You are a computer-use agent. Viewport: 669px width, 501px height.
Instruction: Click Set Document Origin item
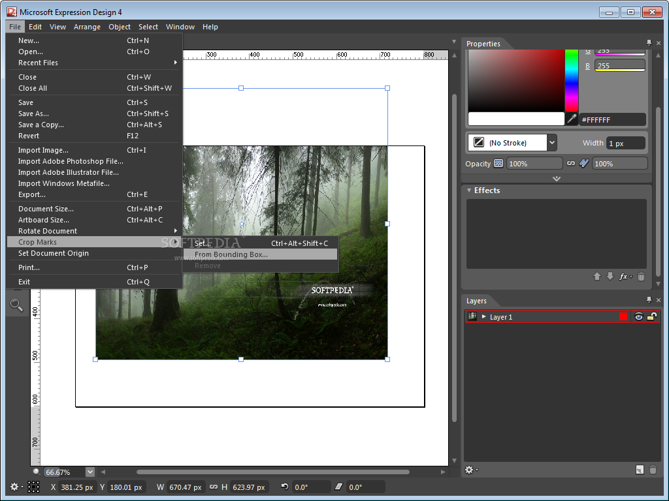coord(95,253)
